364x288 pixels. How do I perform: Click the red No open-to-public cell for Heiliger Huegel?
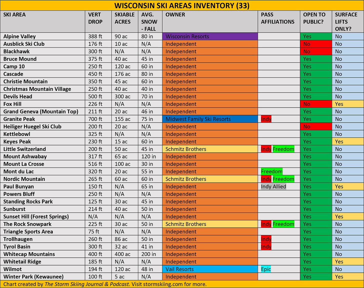(x=316, y=126)
